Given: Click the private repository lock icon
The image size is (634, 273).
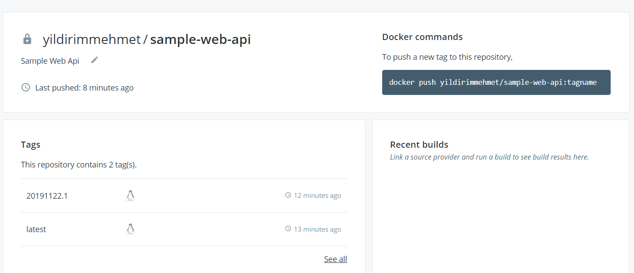Looking at the screenshot, I should coord(27,39).
